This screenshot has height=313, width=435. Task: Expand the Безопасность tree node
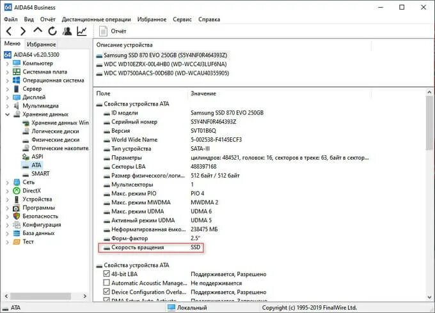pos(8,217)
